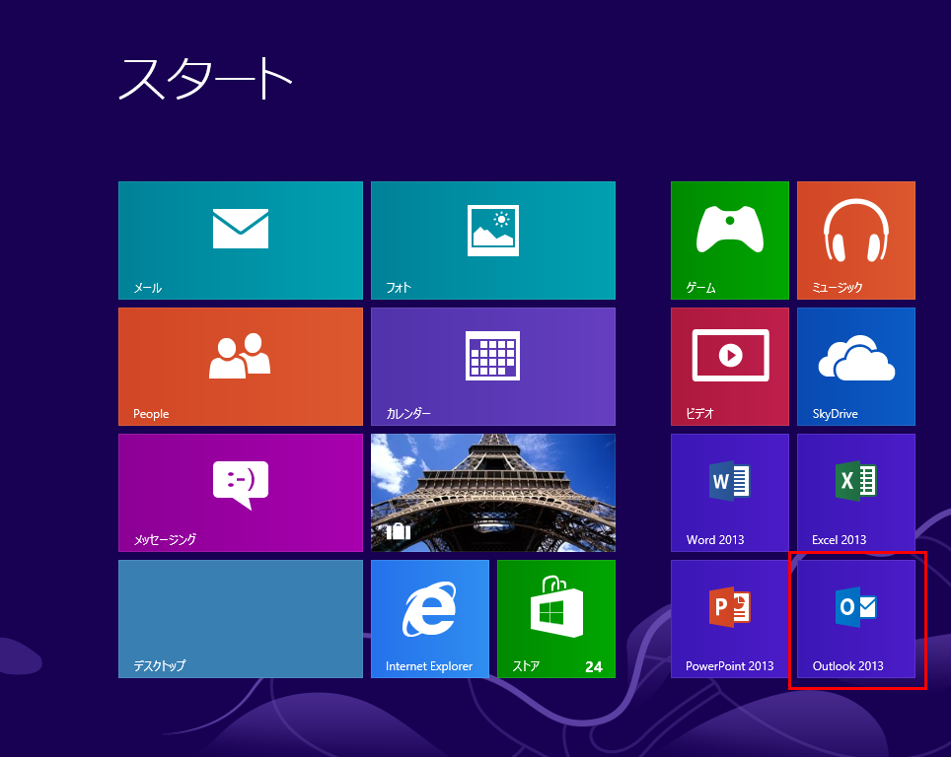Launch Internet Explorer

point(430,619)
